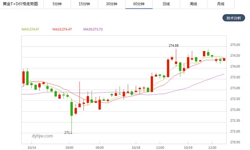250x150 pixels.
Task: Open the 日线 daily chart tab
Action: pos(166,4)
